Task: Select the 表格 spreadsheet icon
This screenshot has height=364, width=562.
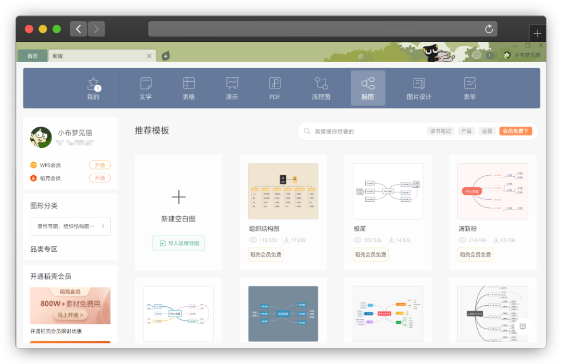Action: coord(189,88)
